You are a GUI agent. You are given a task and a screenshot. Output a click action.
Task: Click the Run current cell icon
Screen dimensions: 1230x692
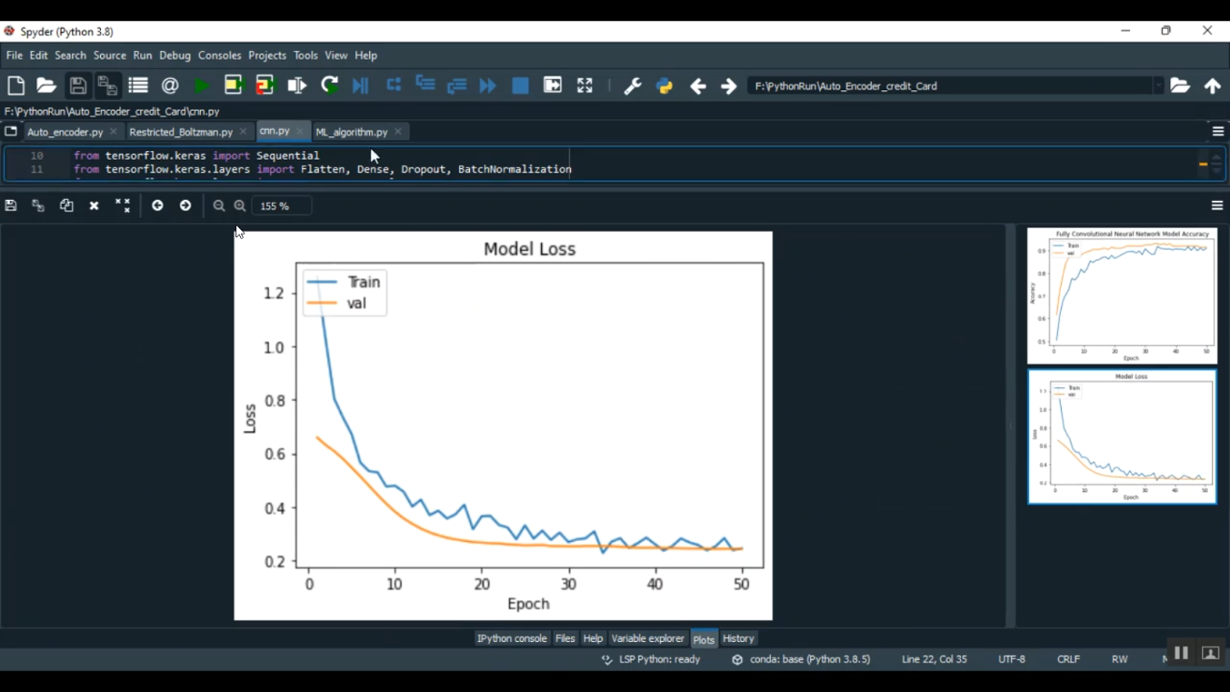pos(233,86)
